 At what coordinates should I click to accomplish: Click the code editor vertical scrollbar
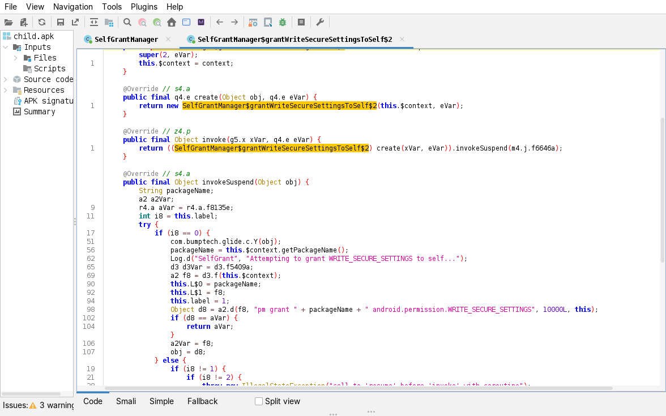point(663,190)
